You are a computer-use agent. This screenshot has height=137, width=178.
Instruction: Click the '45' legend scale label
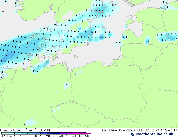pyautogui.click(x=80, y=136)
